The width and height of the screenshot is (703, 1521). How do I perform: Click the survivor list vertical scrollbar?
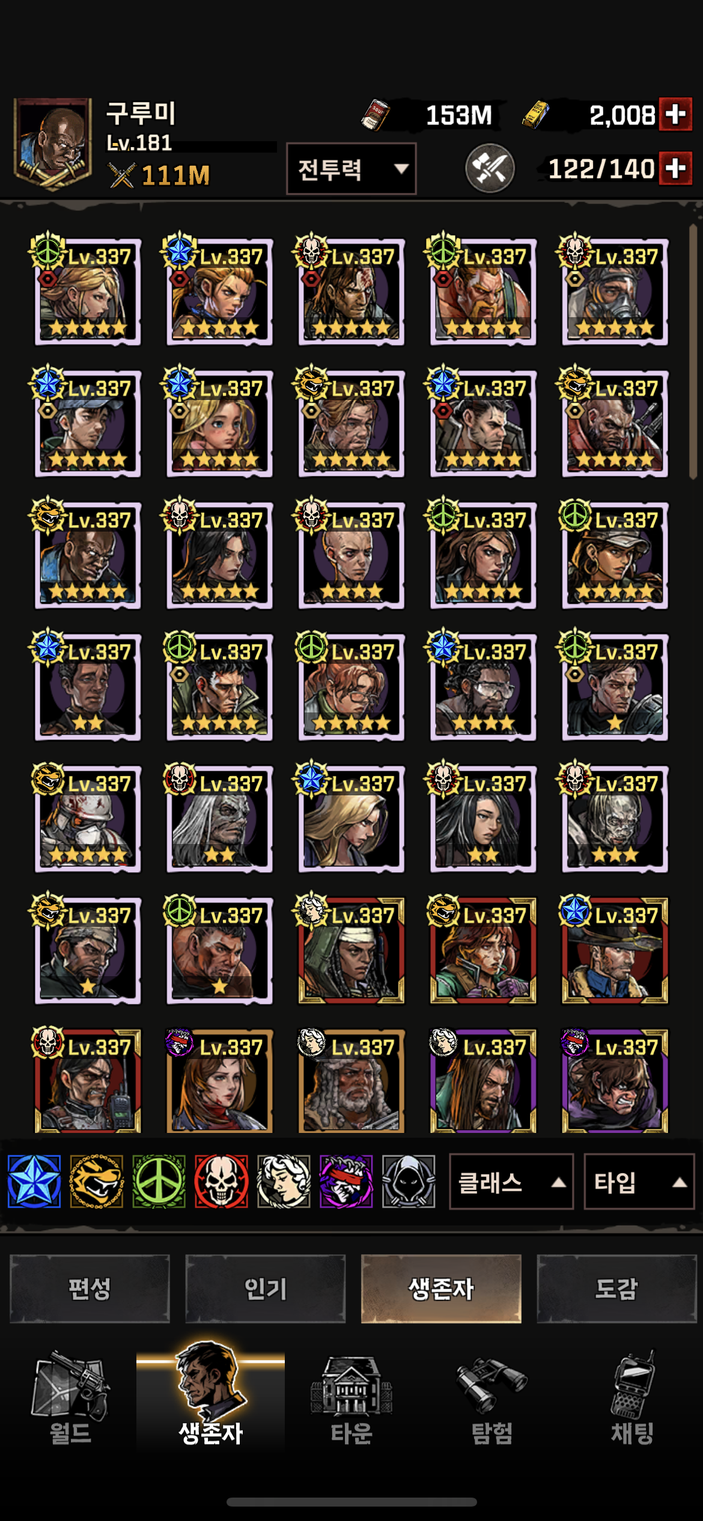(x=693, y=351)
